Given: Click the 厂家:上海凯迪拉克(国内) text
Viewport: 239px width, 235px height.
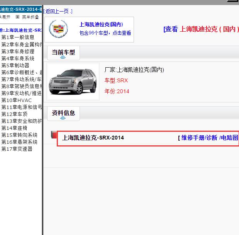Looking at the screenshot, I should point(134,70).
